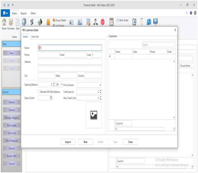Switch to the Reports ribbon tab
The image size is (198, 173).
pos(23,13)
